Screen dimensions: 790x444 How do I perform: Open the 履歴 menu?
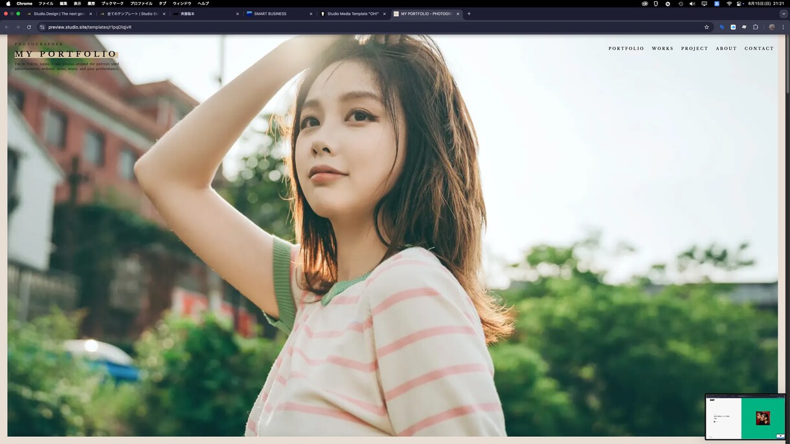[91, 4]
